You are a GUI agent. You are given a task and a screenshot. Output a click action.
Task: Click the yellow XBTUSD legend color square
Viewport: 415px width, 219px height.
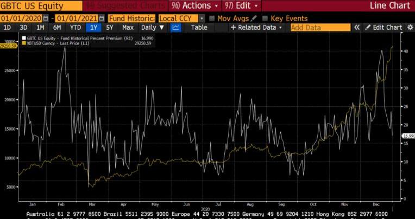[x=24, y=43]
